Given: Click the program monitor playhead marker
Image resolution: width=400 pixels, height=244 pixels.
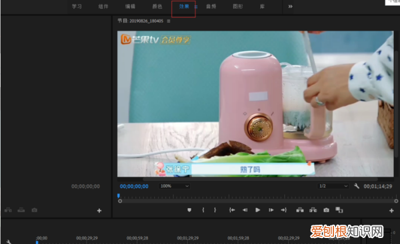Looking at the screenshot, I should point(119,195).
